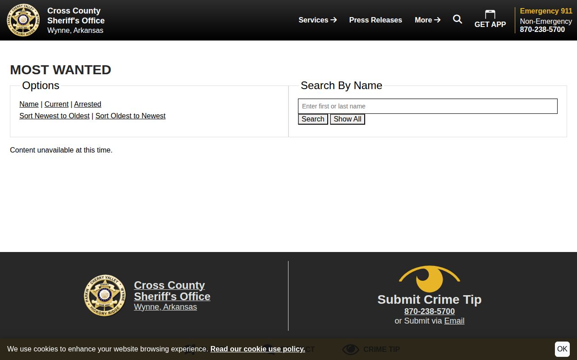Expand the Services menu

(318, 20)
